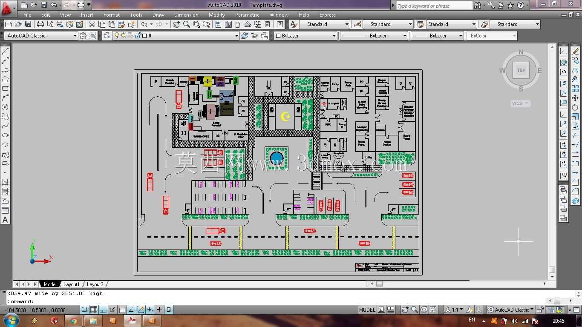Select the Move tool in the Modify toolbar
The image size is (582, 327).
point(575,98)
